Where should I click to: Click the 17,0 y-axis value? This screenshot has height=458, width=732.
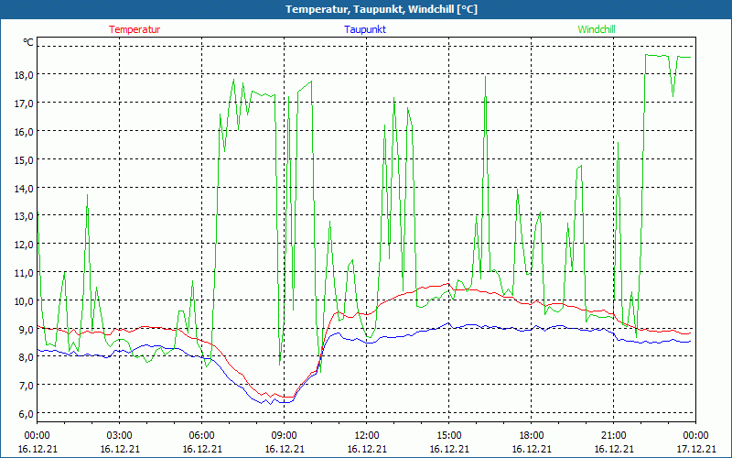(x=25, y=104)
